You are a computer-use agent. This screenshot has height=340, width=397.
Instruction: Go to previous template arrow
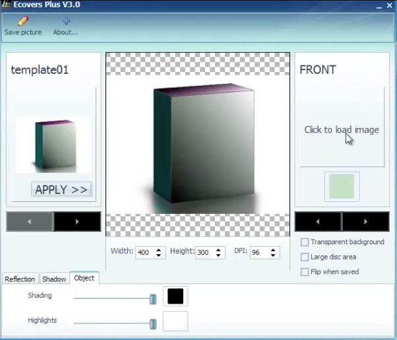click(30, 222)
